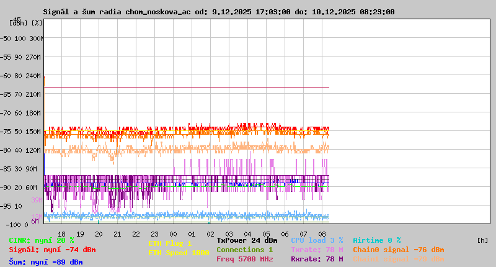Select the Freq 5700 MHz legend entry

click(244, 259)
